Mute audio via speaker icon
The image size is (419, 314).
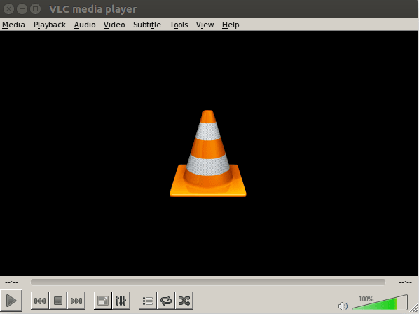click(343, 306)
